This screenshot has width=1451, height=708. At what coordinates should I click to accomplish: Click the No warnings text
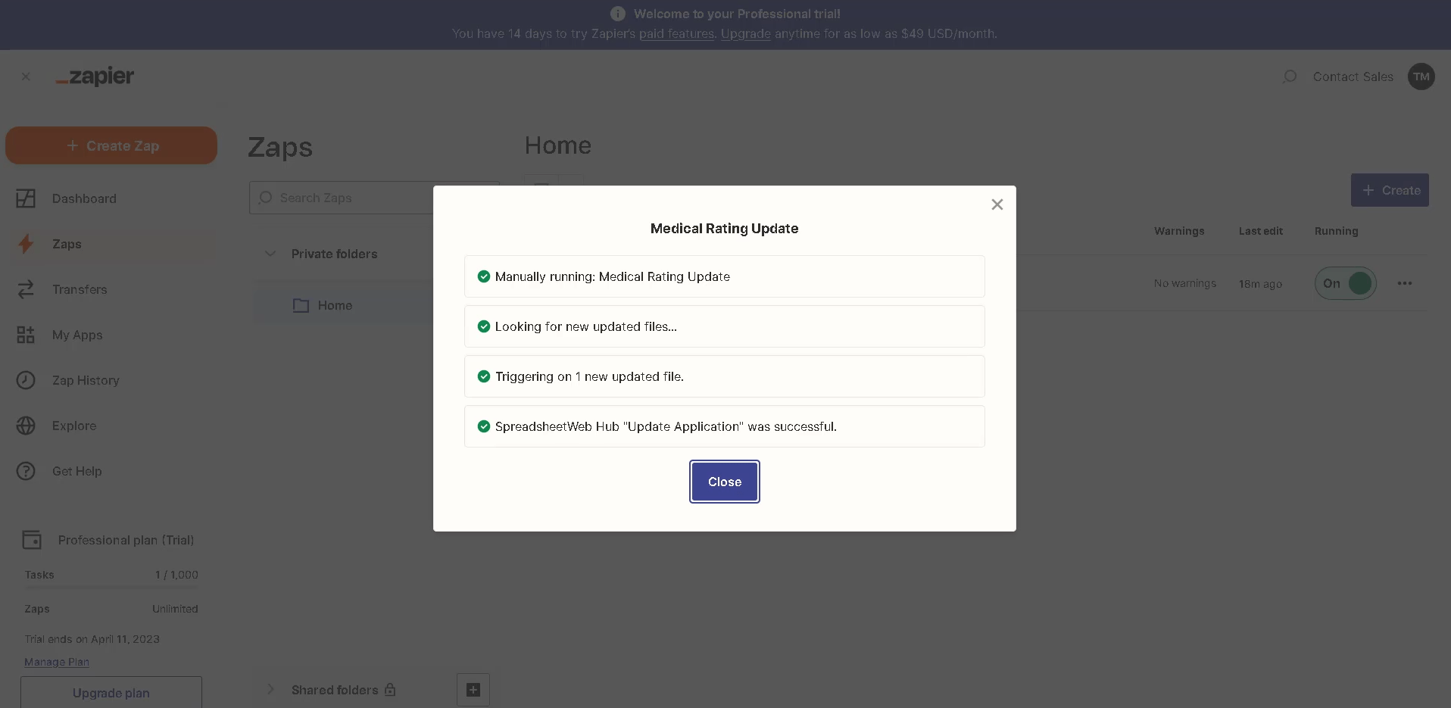click(x=1184, y=283)
